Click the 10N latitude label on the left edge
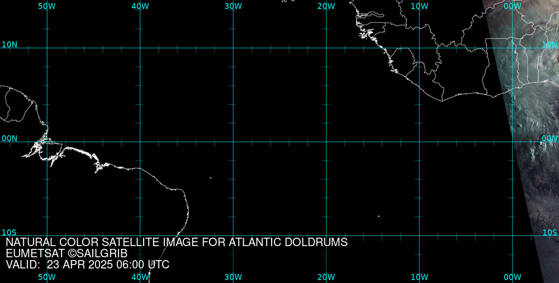 tap(10, 45)
